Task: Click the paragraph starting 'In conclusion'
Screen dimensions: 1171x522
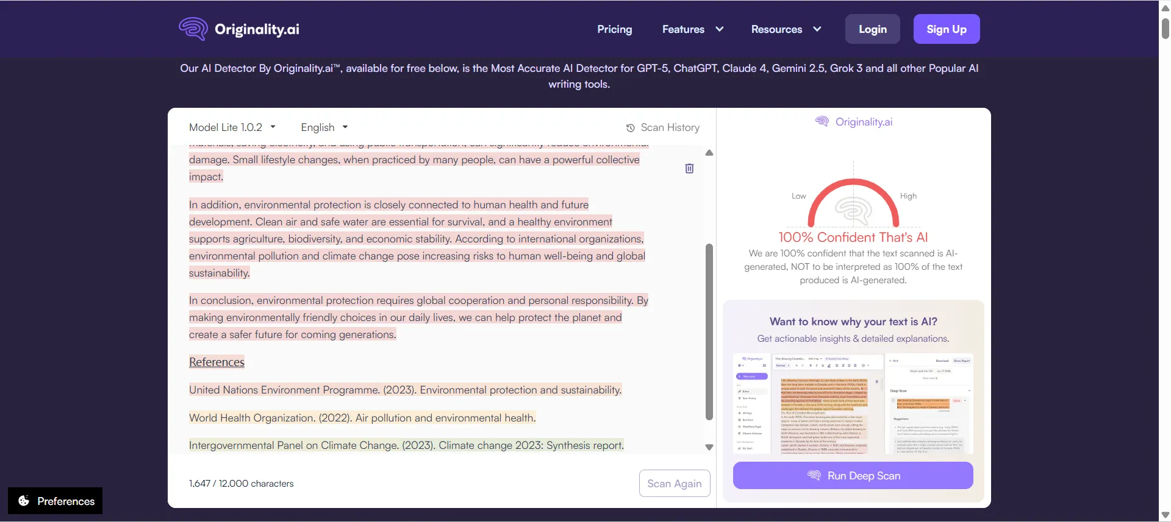Action: point(418,317)
